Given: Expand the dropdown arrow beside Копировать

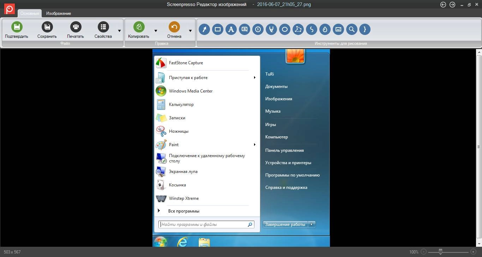Looking at the screenshot, I should pos(156,31).
